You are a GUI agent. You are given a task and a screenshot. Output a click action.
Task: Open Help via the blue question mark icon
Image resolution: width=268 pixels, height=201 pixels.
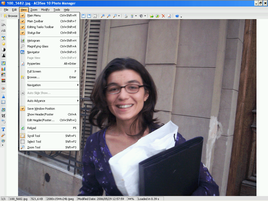pos(177,16)
